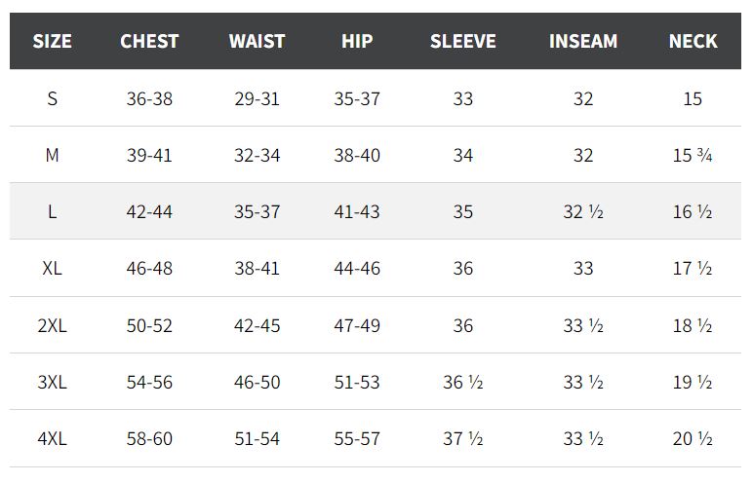Select the 3XL size row label
Screen dimensions: 753x483
pos(53,383)
